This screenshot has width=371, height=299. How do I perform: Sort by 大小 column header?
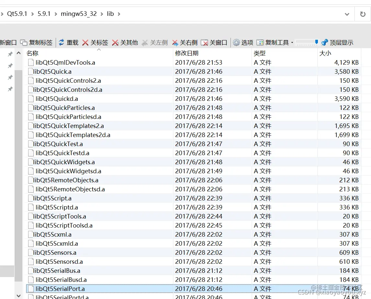[x=339, y=53]
